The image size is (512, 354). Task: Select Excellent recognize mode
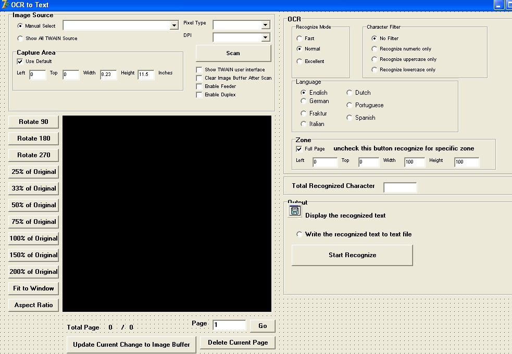point(299,61)
